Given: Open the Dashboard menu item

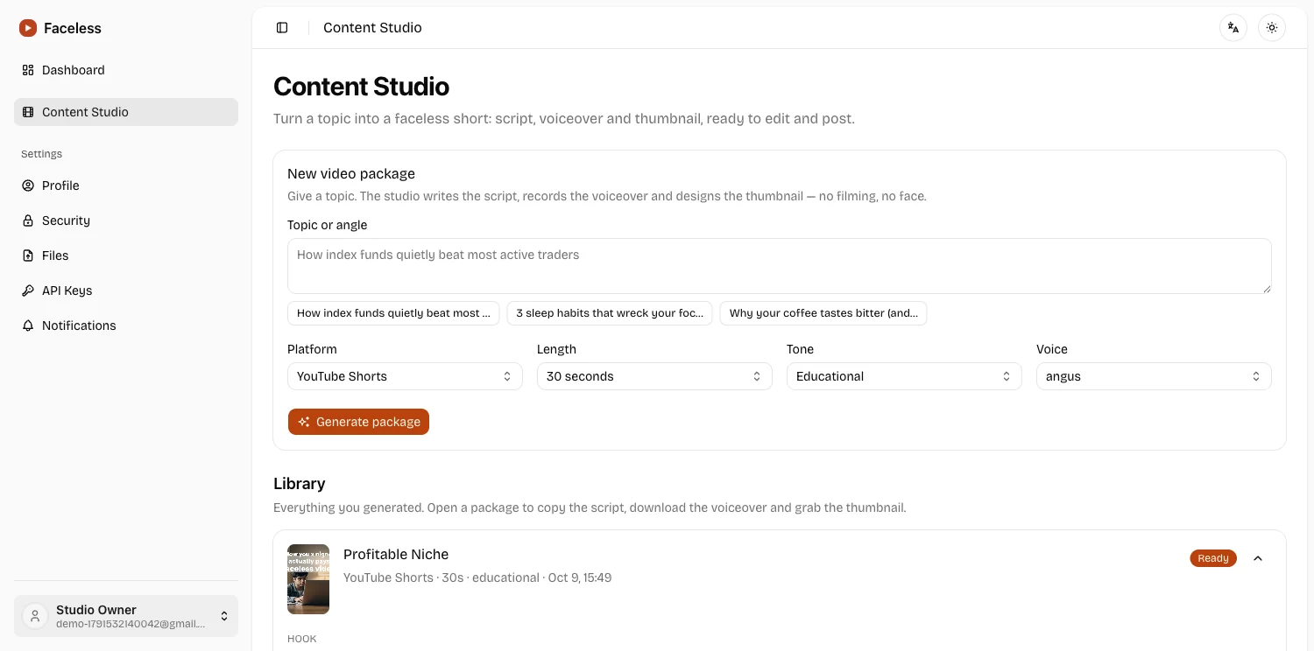Looking at the screenshot, I should coord(126,70).
